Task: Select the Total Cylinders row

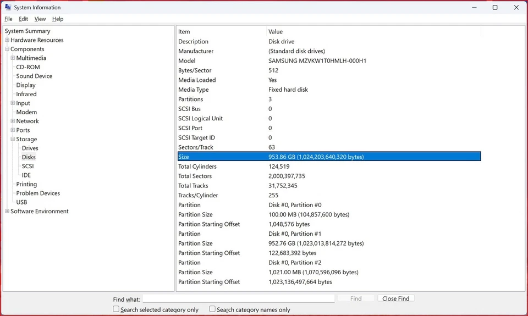Action: tap(329, 167)
